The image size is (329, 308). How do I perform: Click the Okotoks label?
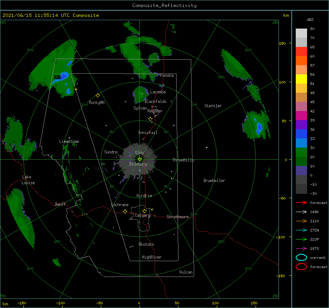pos(146,244)
